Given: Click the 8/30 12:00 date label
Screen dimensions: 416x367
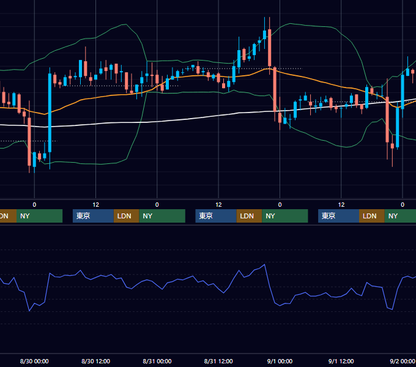Looking at the screenshot, I should [95, 361].
